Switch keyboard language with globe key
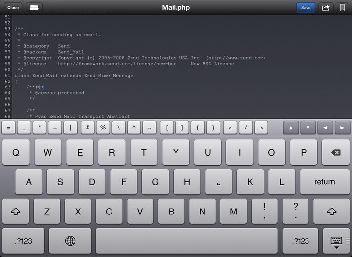Viewport: 352px width, 257px height. (70, 241)
